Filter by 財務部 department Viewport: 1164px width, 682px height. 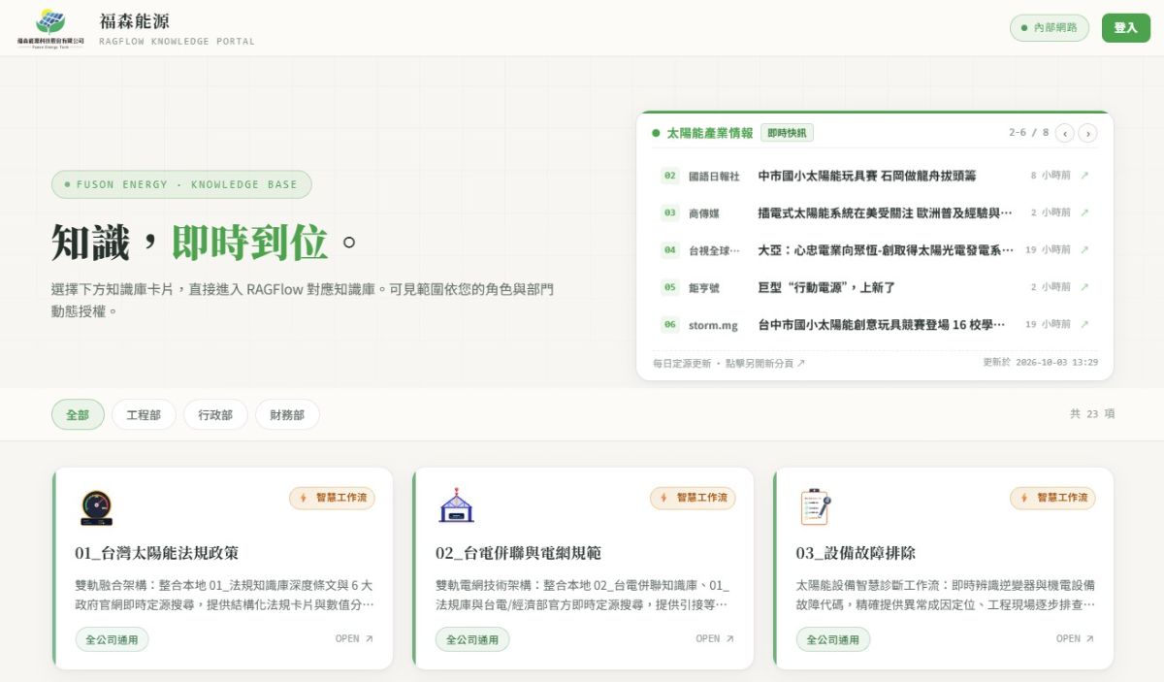tap(287, 414)
